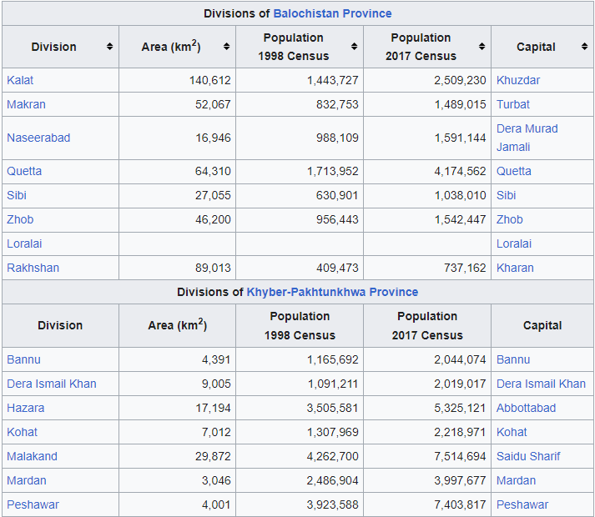
Task: Sort by Population 2017 Census arrows
Action: pos(482,47)
